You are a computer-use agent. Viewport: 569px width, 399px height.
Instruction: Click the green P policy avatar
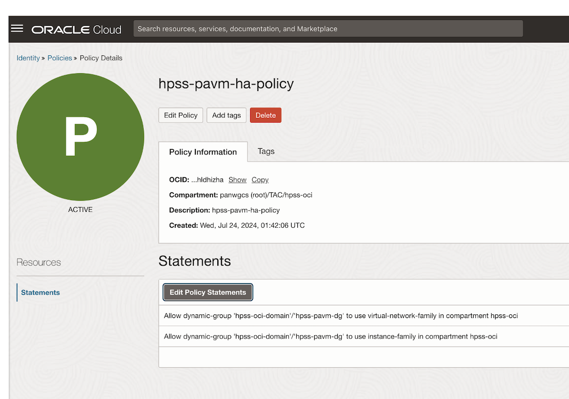(80, 136)
